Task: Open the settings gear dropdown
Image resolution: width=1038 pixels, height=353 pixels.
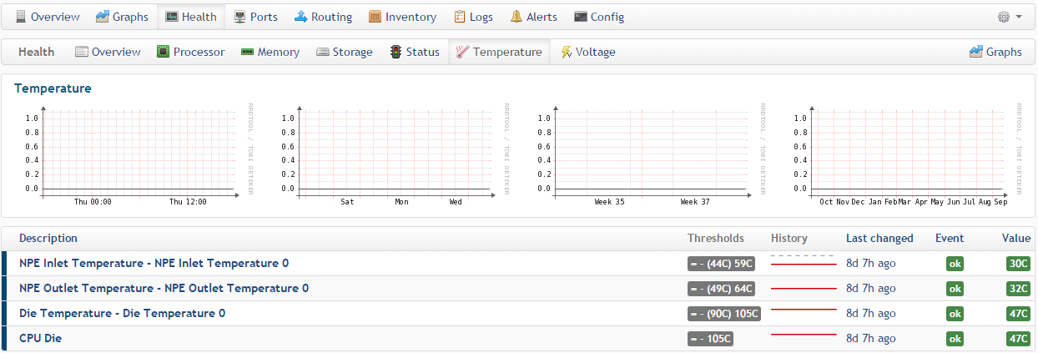Action: [x=1009, y=17]
